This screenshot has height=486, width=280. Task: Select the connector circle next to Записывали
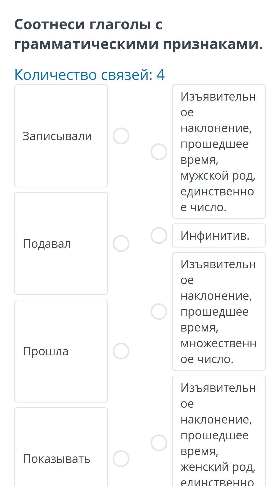click(121, 136)
